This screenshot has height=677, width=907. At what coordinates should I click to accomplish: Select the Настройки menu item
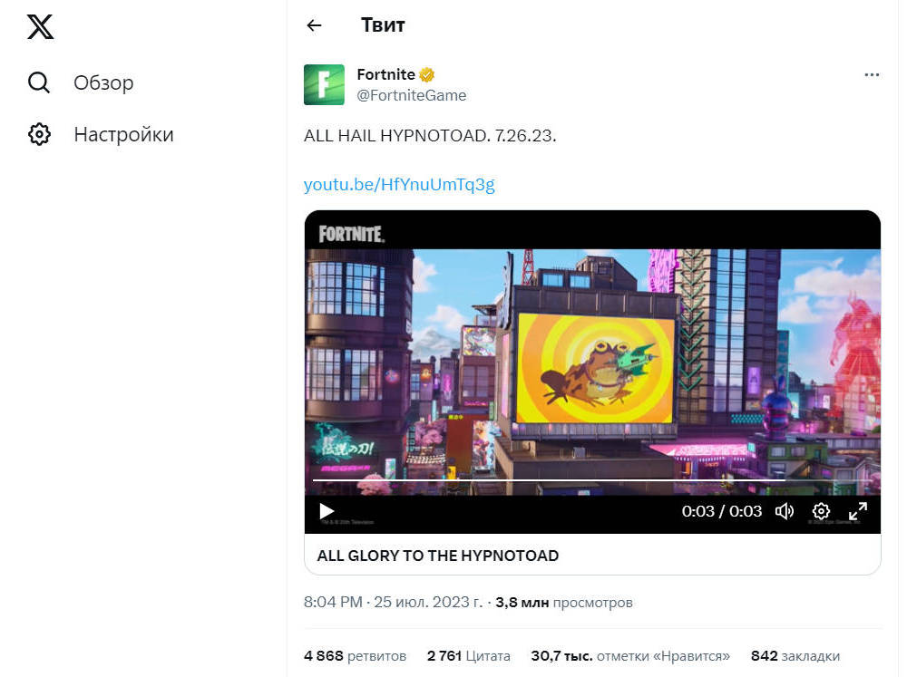click(123, 134)
